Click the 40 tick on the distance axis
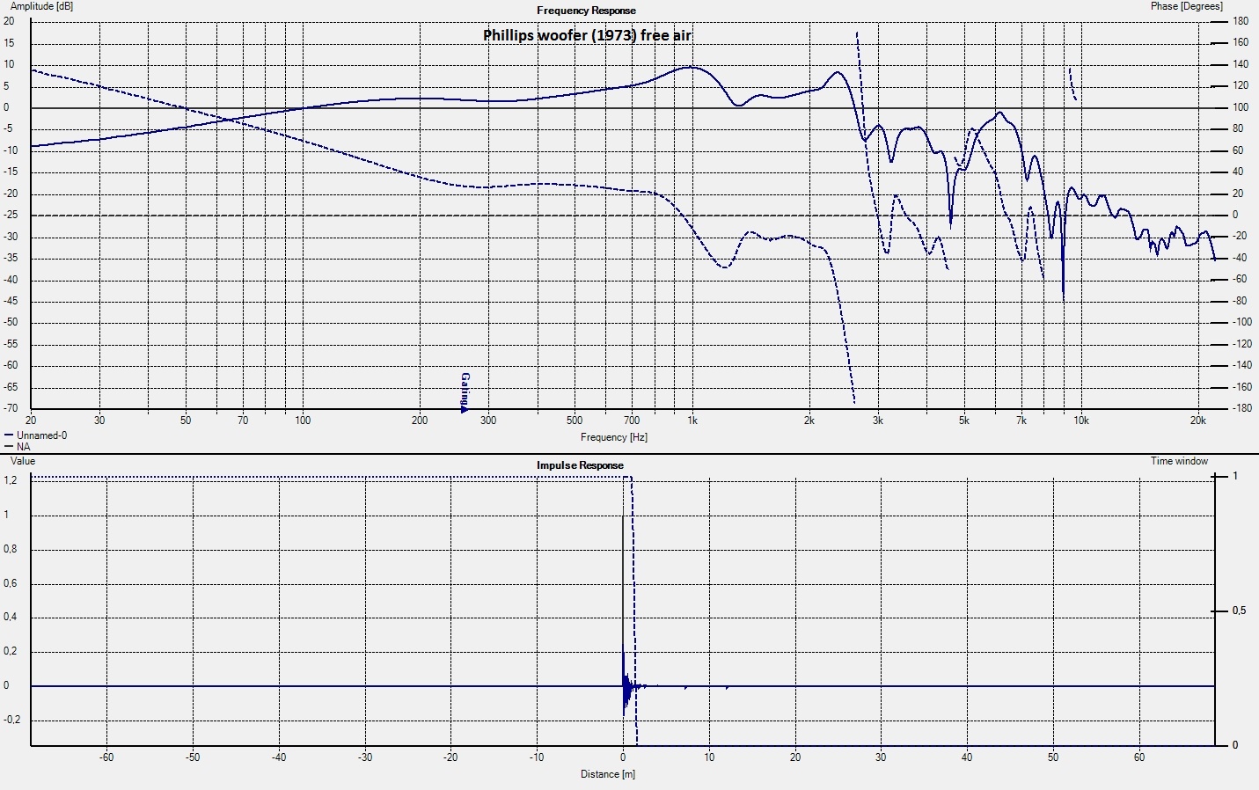Viewport: 1259px width, 790px height. pos(967,757)
